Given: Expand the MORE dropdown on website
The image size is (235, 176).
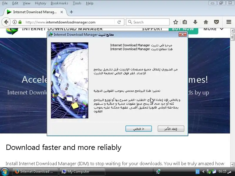Looking at the screenshot, I should (213, 29).
